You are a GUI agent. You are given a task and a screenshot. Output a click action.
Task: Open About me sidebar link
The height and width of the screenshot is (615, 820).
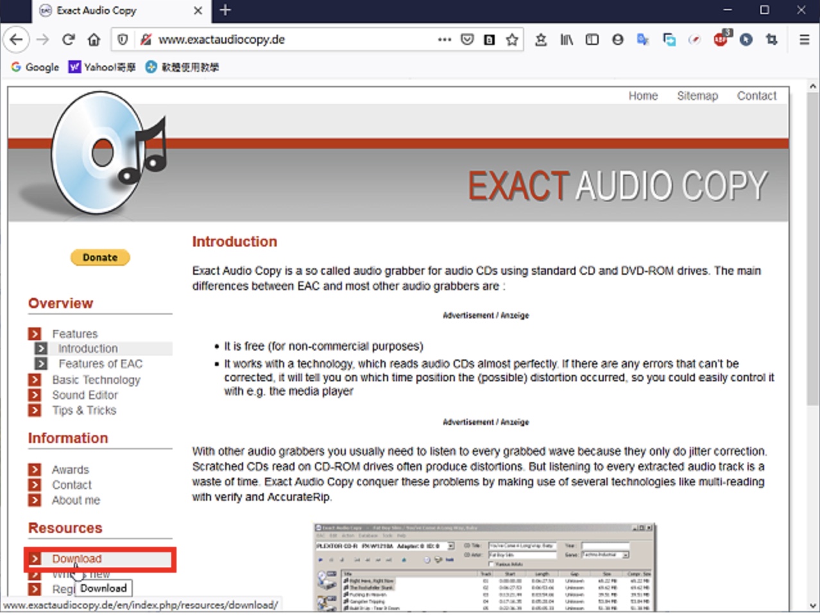click(76, 501)
